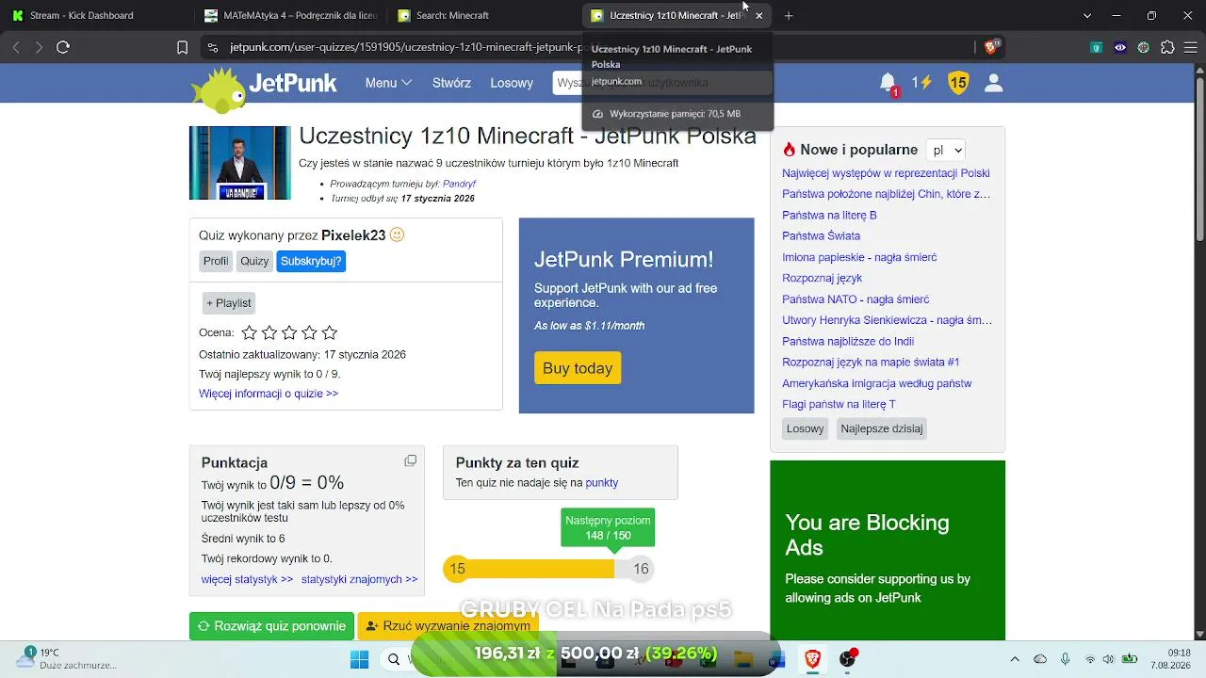
Task: Open Rozpoznaj język quiz link
Action: pos(822,278)
